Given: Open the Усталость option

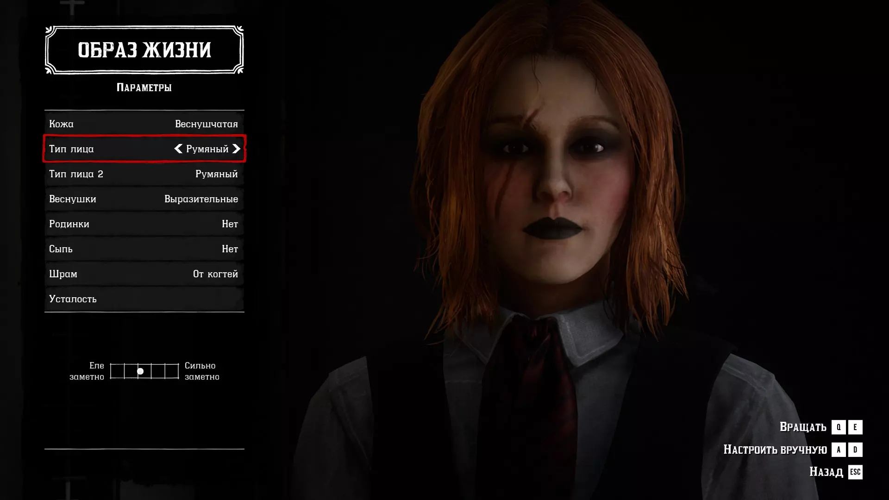Looking at the screenshot, I should pos(144,299).
